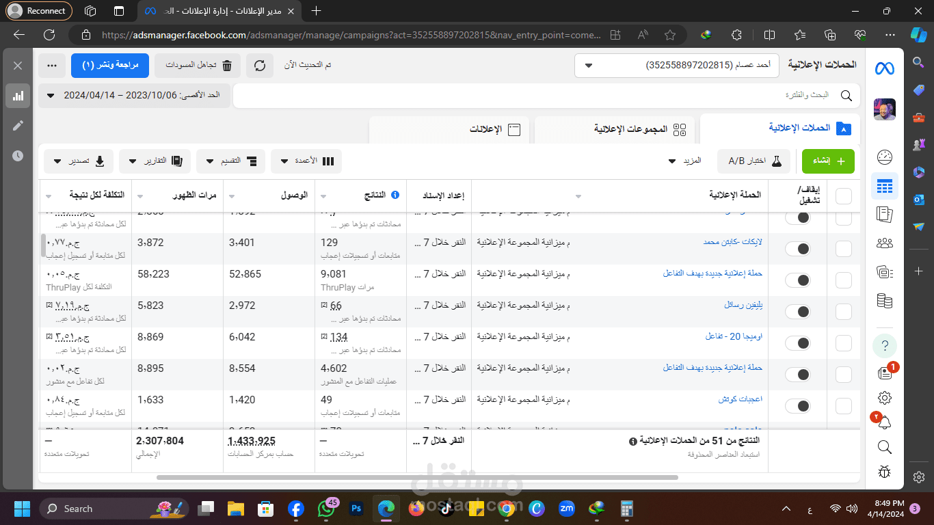Image resolution: width=934 pixels, height=525 pixels.
Task: Close the side panel with X icon
Action: [x=18, y=66]
